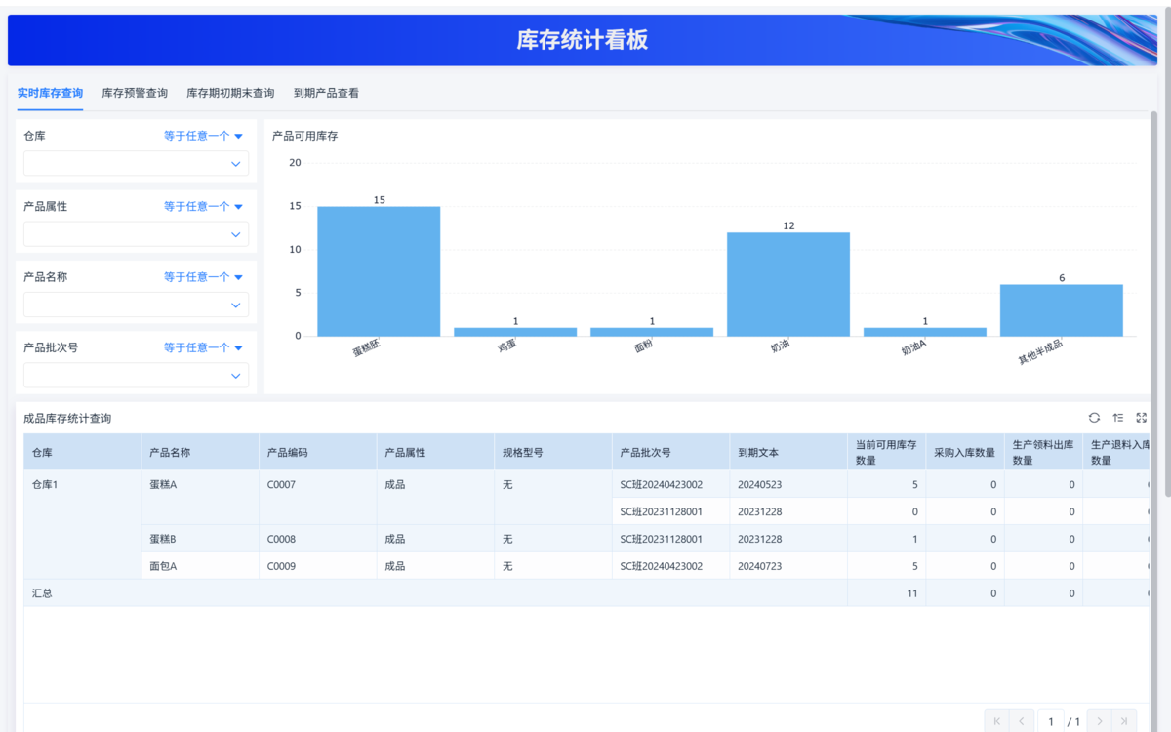
Task: Click the 当前可用库存数量 column header
Action: click(886, 452)
